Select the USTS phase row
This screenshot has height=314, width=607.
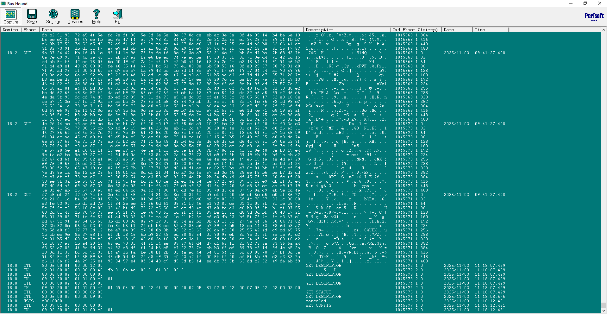(28, 301)
